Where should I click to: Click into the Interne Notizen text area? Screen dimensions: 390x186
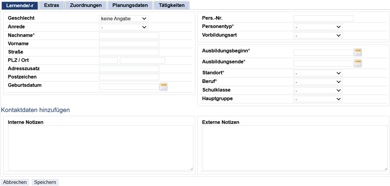pos(100,148)
